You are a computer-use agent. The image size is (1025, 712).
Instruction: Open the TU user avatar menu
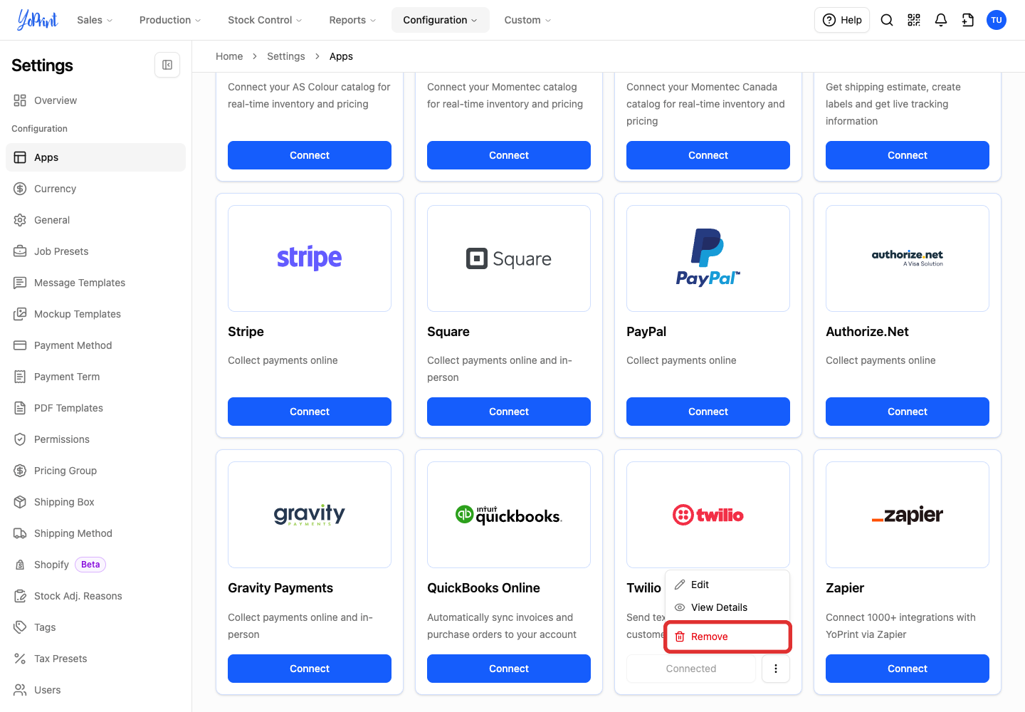pos(997,20)
